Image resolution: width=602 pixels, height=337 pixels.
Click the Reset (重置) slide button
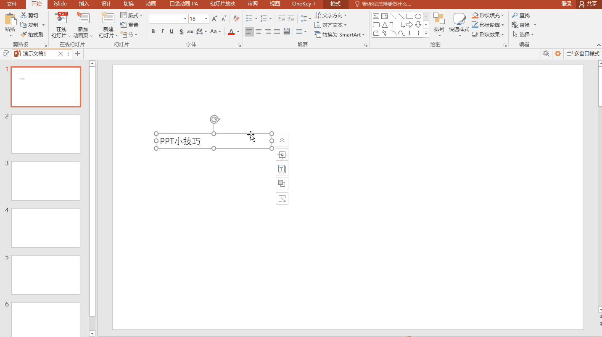129,25
